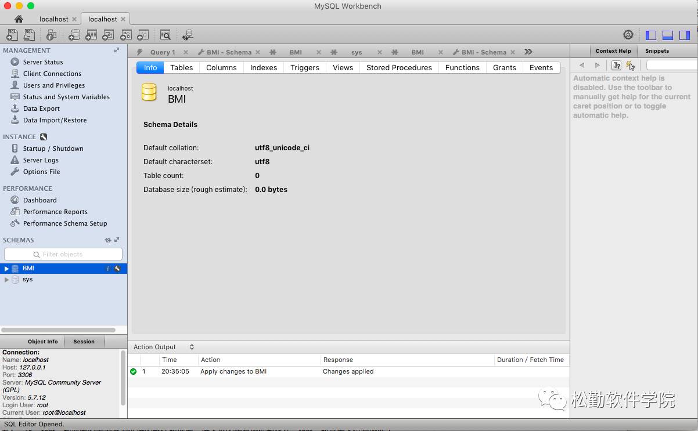
Task: Click the icon beside INSTANCE heading
Action: click(44, 137)
